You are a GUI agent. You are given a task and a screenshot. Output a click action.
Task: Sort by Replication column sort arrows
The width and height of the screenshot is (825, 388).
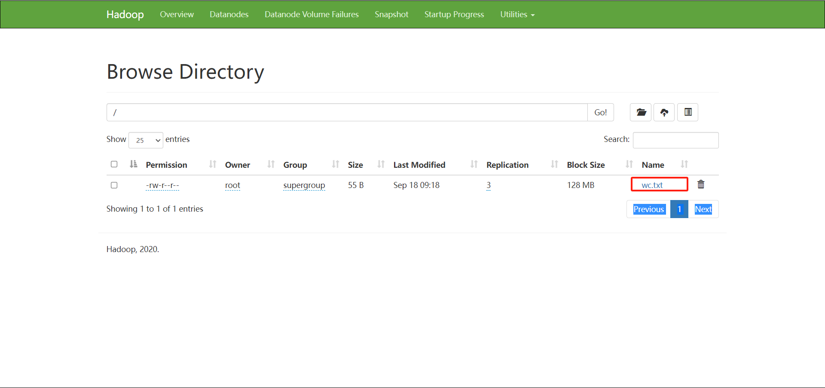point(555,164)
